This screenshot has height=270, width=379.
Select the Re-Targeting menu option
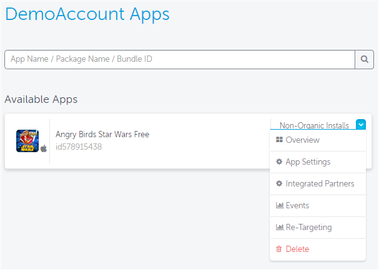(x=317, y=228)
